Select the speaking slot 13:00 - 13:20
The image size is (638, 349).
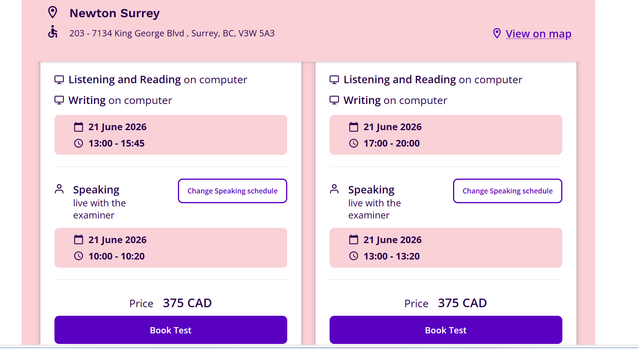click(x=446, y=248)
